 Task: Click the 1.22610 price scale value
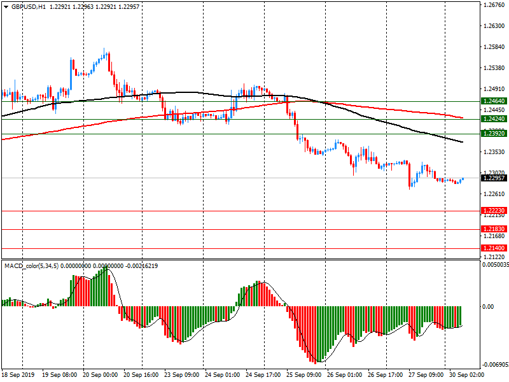click(494, 194)
